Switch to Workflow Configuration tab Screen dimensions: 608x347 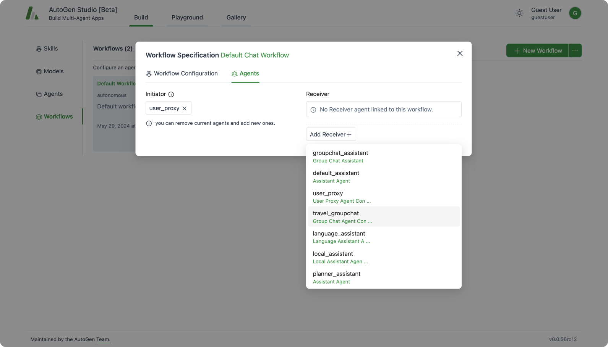182,73
